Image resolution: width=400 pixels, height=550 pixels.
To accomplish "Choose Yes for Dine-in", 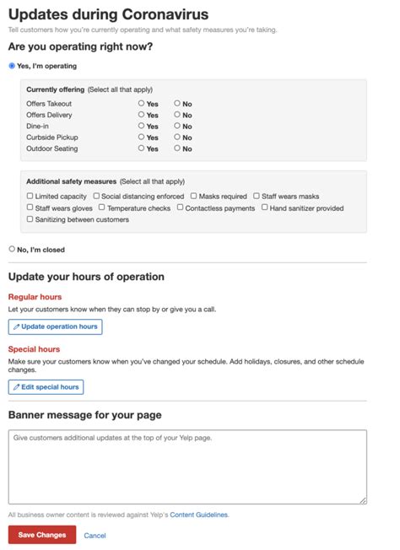I will coord(141,126).
